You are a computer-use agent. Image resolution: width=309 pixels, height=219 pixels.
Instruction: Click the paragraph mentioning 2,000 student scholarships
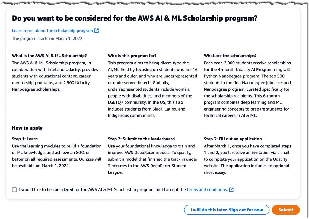pos(247,89)
